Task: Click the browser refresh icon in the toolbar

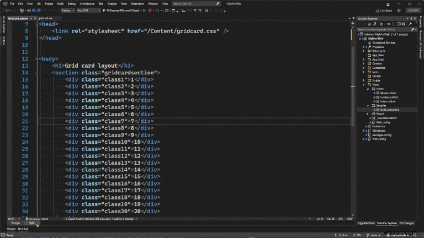Action: point(157,10)
